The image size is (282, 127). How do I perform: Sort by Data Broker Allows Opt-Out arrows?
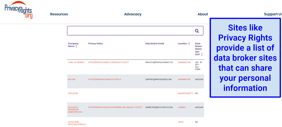[x=202, y=54]
